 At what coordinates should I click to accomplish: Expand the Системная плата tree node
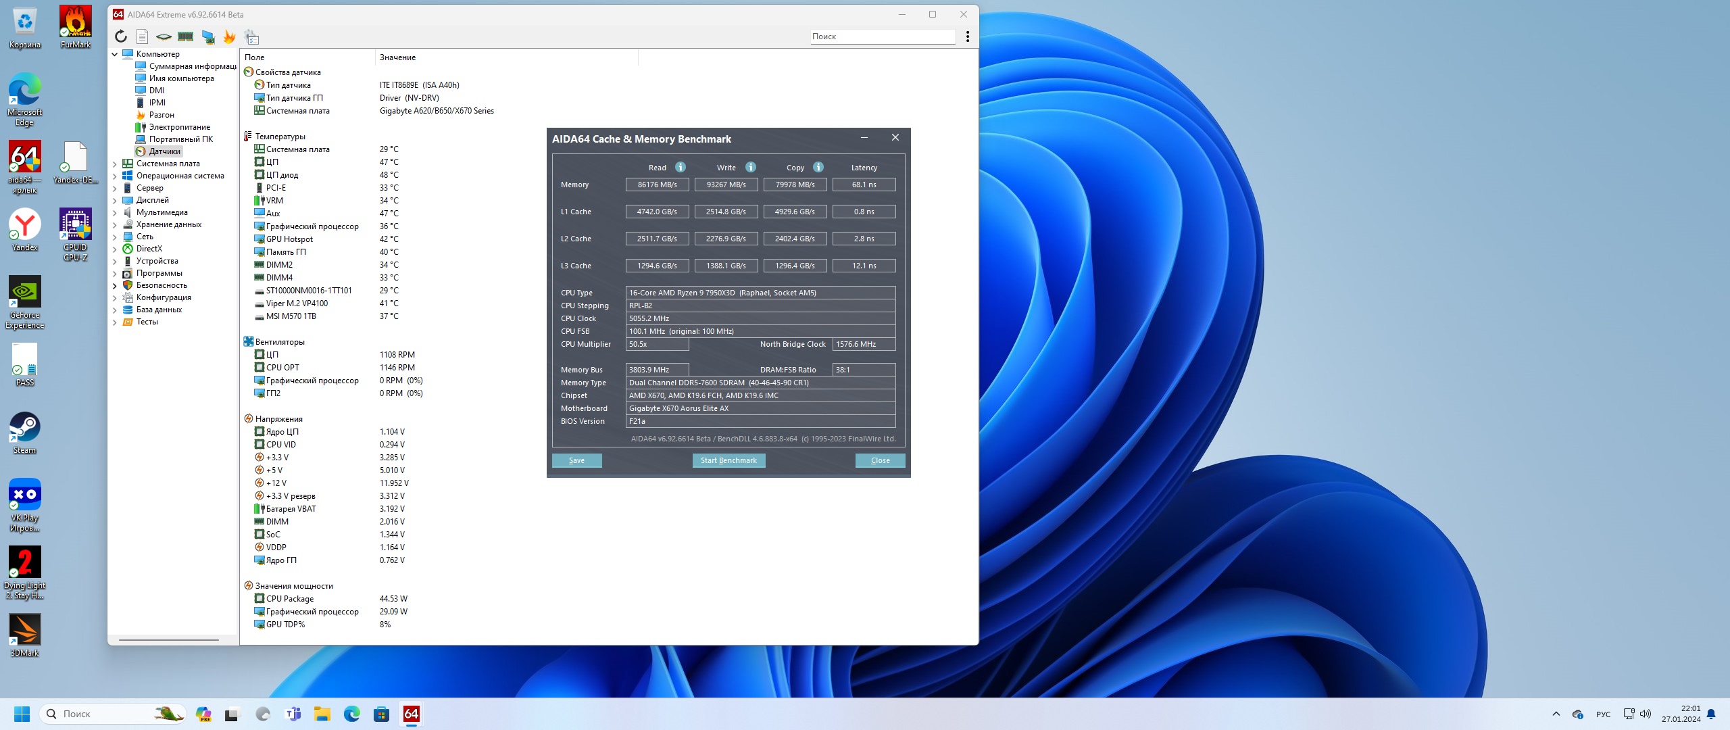tap(115, 164)
